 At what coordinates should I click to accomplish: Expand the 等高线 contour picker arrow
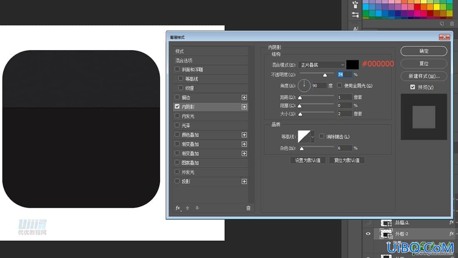coord(313,137)
